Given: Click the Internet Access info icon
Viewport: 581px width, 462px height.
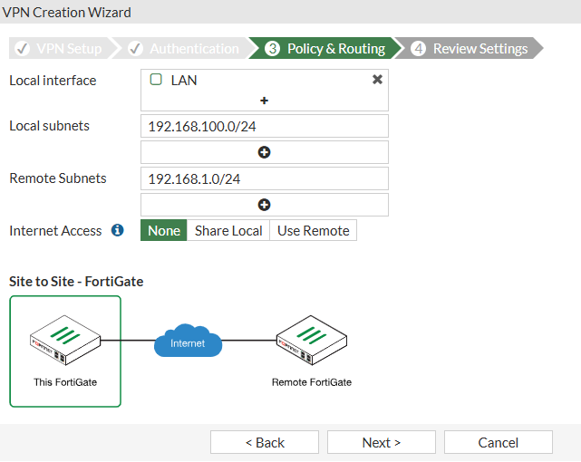Looking at the screenshot, I should (117, 230).
